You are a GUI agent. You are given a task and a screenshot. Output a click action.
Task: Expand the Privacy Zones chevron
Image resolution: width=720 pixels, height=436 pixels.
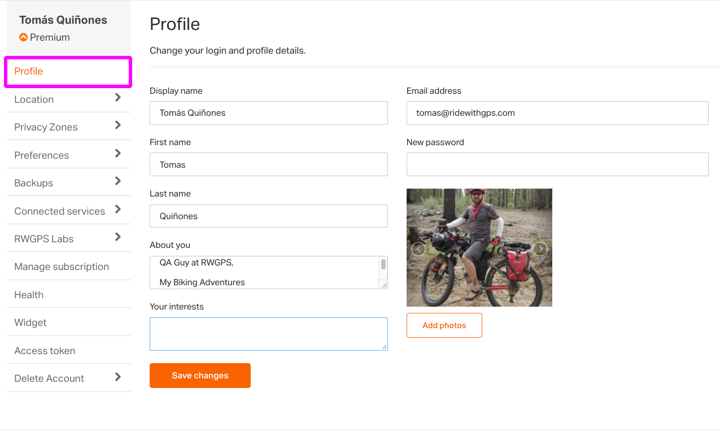[x=118, y=125]
